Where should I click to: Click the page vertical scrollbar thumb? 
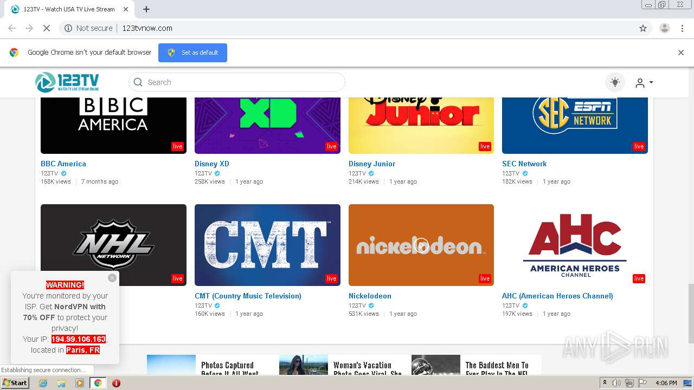(691, 313)
